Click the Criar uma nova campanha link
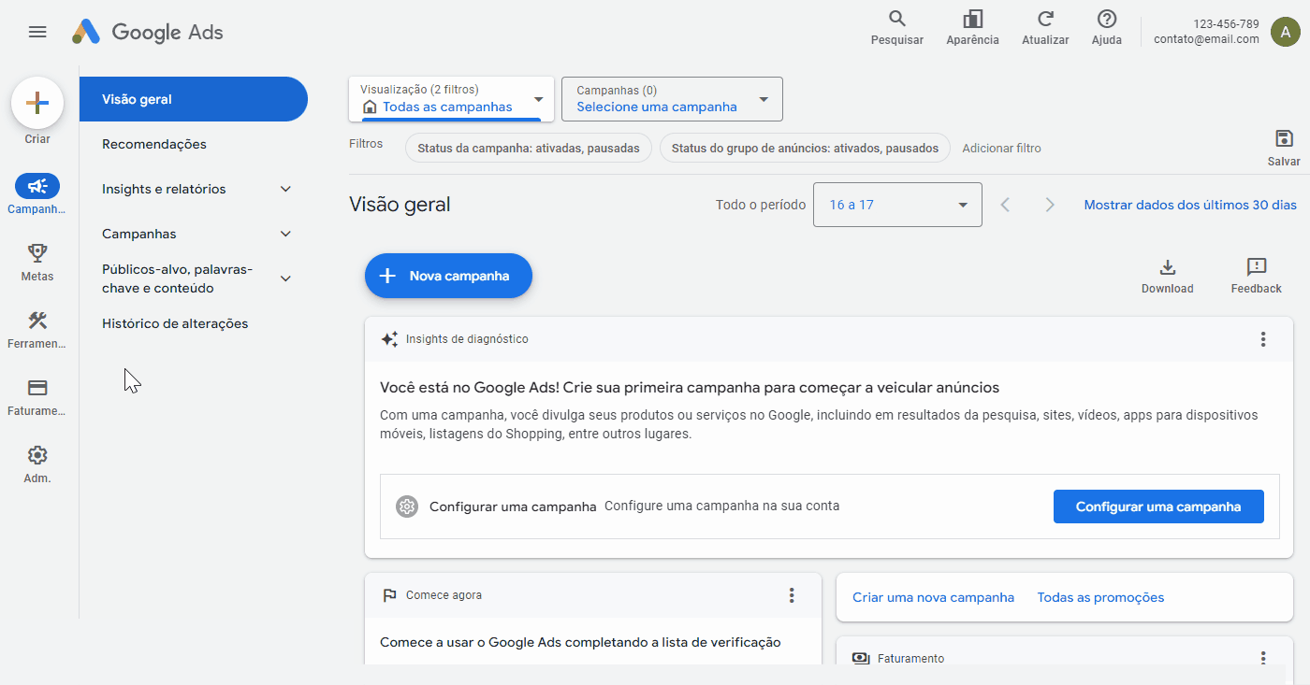 [x=933, y=597]
